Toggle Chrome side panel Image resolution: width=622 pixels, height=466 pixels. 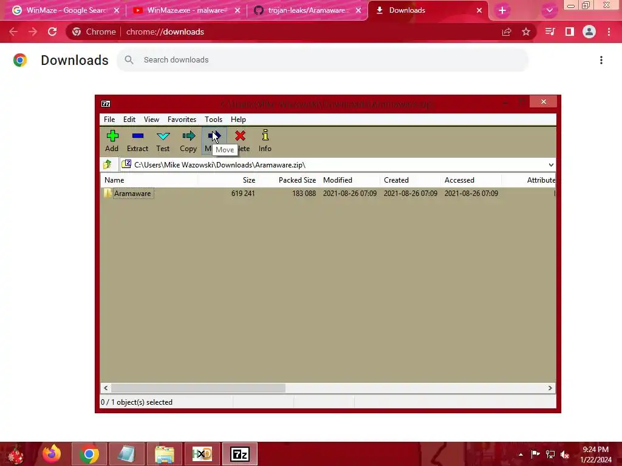(570, 32)
